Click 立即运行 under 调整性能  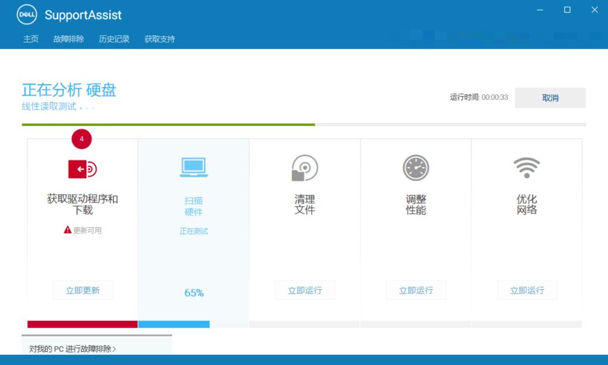pos(415,290)
